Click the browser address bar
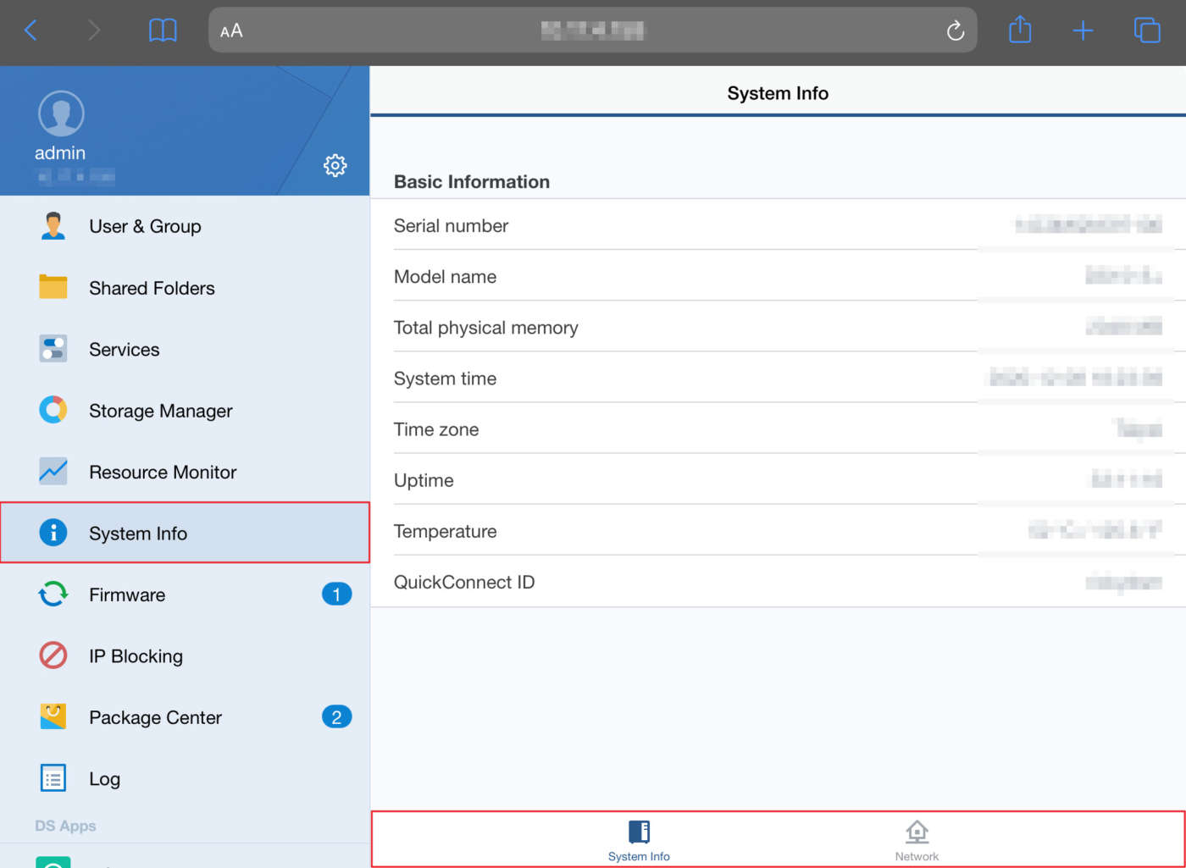Image resolution: width=1186 pixels, height=868 pixels. [x=593, y=30]
